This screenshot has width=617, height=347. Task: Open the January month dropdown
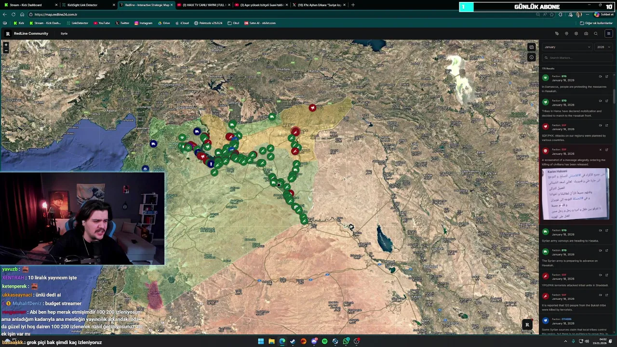[567, 47]
